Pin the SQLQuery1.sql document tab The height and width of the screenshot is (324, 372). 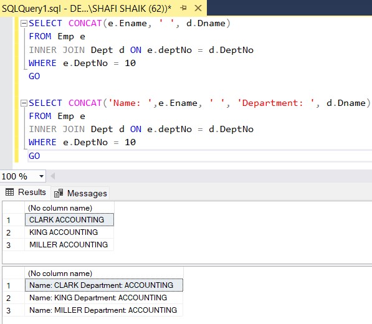tap(183, 8)
